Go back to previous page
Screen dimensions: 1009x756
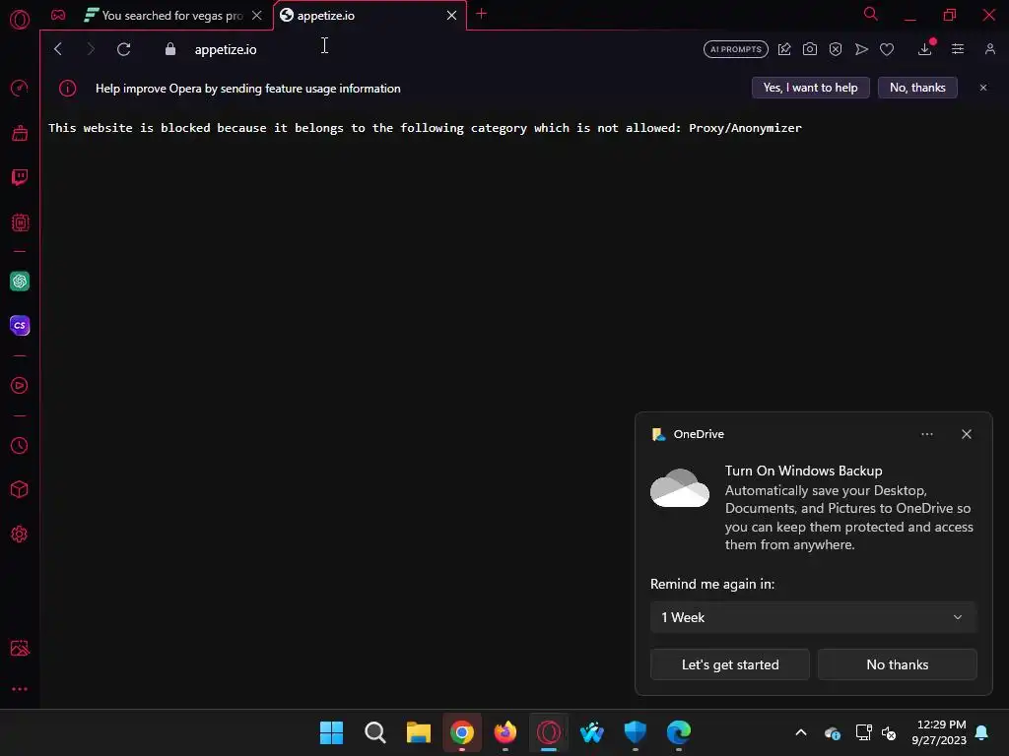[58, 49]
